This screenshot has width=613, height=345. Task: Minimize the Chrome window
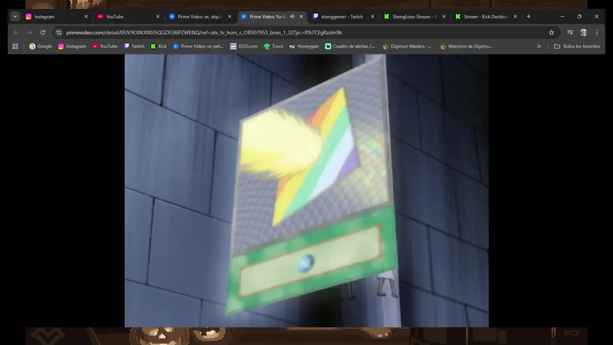tap(562, 16)
